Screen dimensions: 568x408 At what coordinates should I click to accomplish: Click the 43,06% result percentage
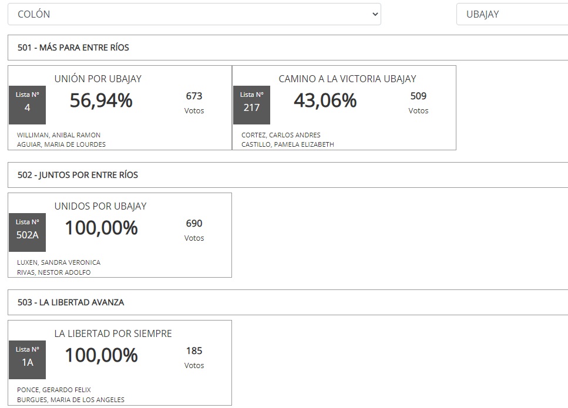pos(325,100)
